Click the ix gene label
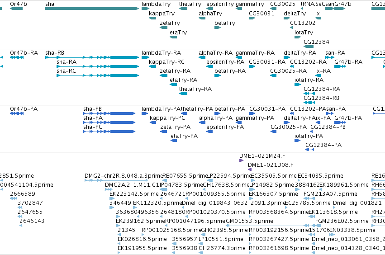385x255 pixels. coord(318,14)
